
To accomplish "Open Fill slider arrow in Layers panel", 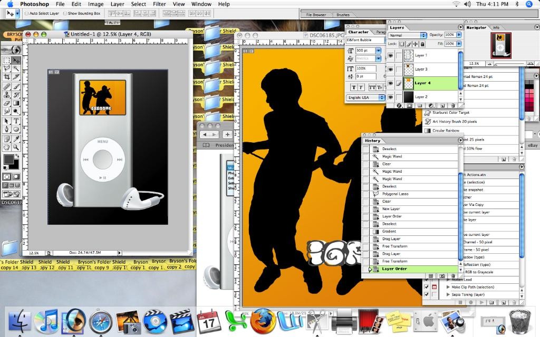I will pos(459,44).
